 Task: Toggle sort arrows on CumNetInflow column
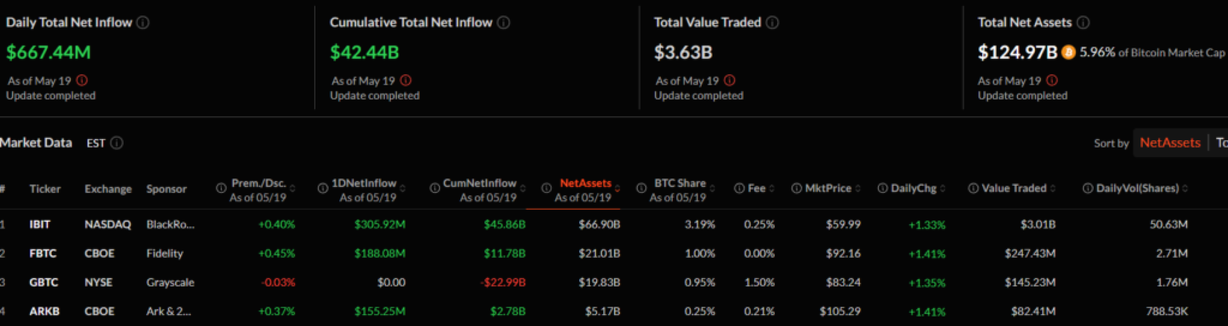coord(523,189)
